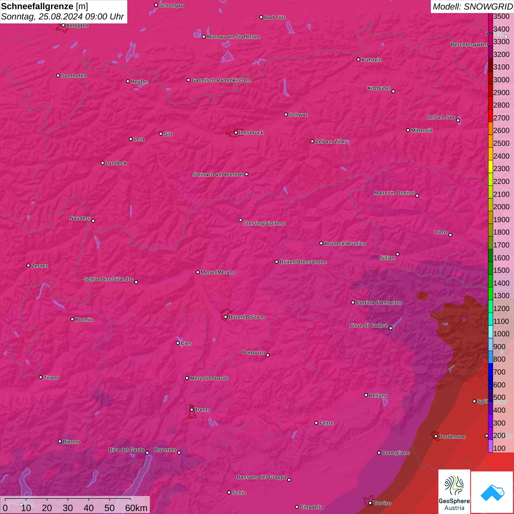Click the Feltre marker dot
The height and width of the screenshot is (514, 514).
click(316, 423)
